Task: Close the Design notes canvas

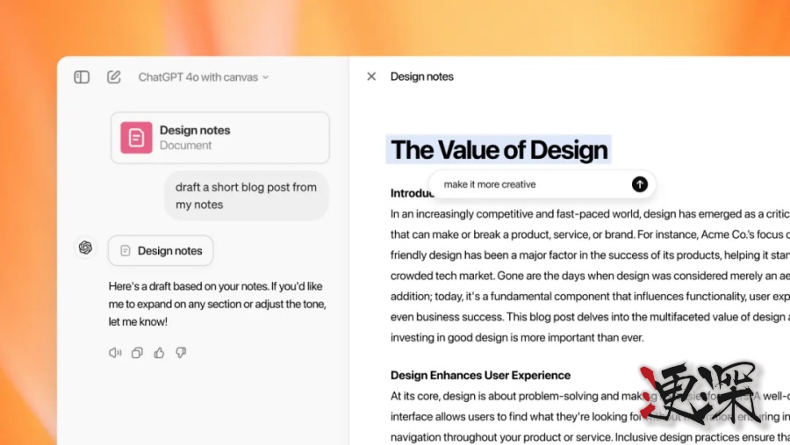Action: click(371, 76)
